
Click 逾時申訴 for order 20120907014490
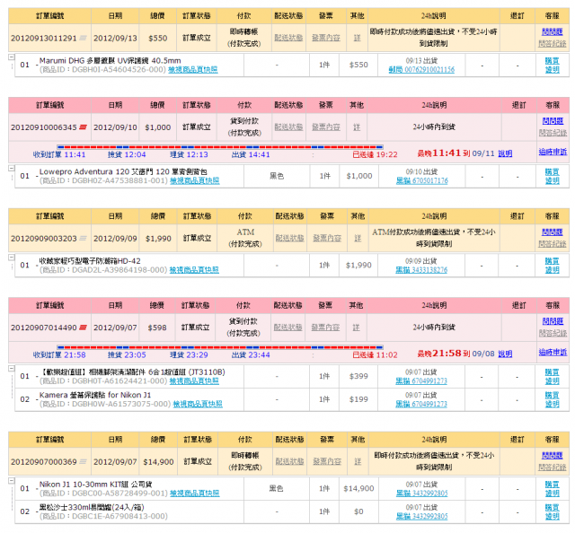(553, 353)
